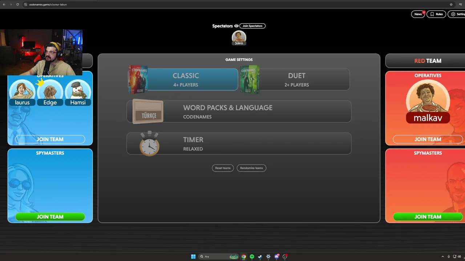The height and width of the screenshot is (261, 465).
Task: Click the malkav player avatar
Action: pyautogui.click(x=428, y=101)
